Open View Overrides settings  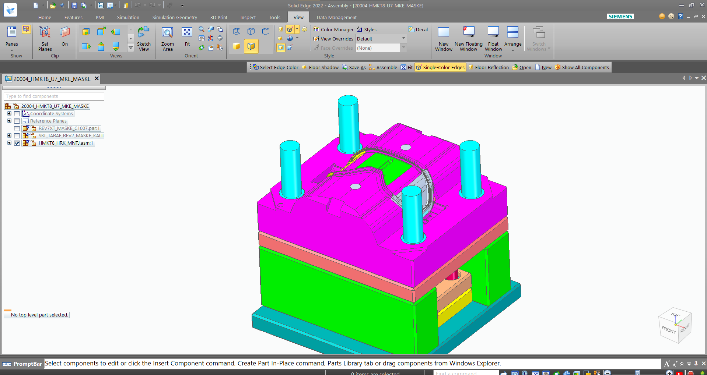coord(333,39)
